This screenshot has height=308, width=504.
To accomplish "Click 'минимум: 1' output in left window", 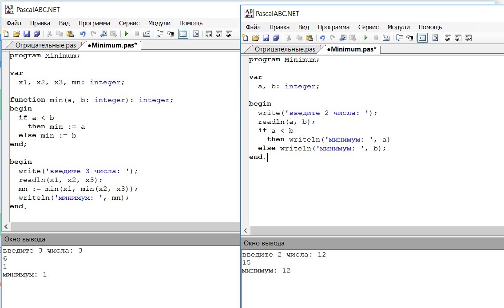I will (x=25, y=275).
